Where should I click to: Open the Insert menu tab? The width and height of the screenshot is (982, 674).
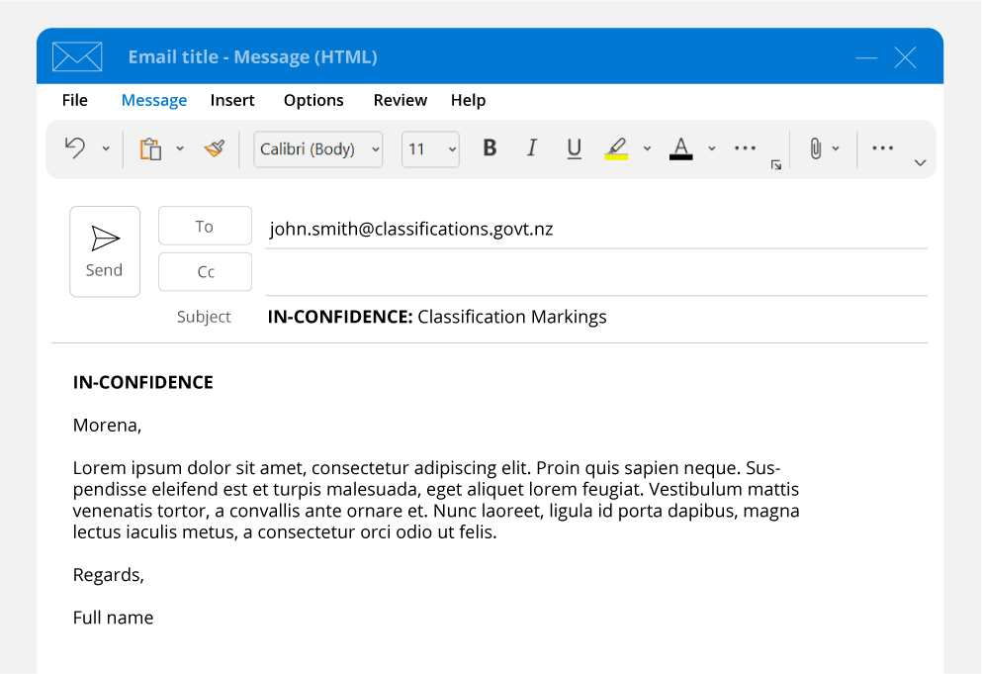pyautogui.click(x=232, y=100)
